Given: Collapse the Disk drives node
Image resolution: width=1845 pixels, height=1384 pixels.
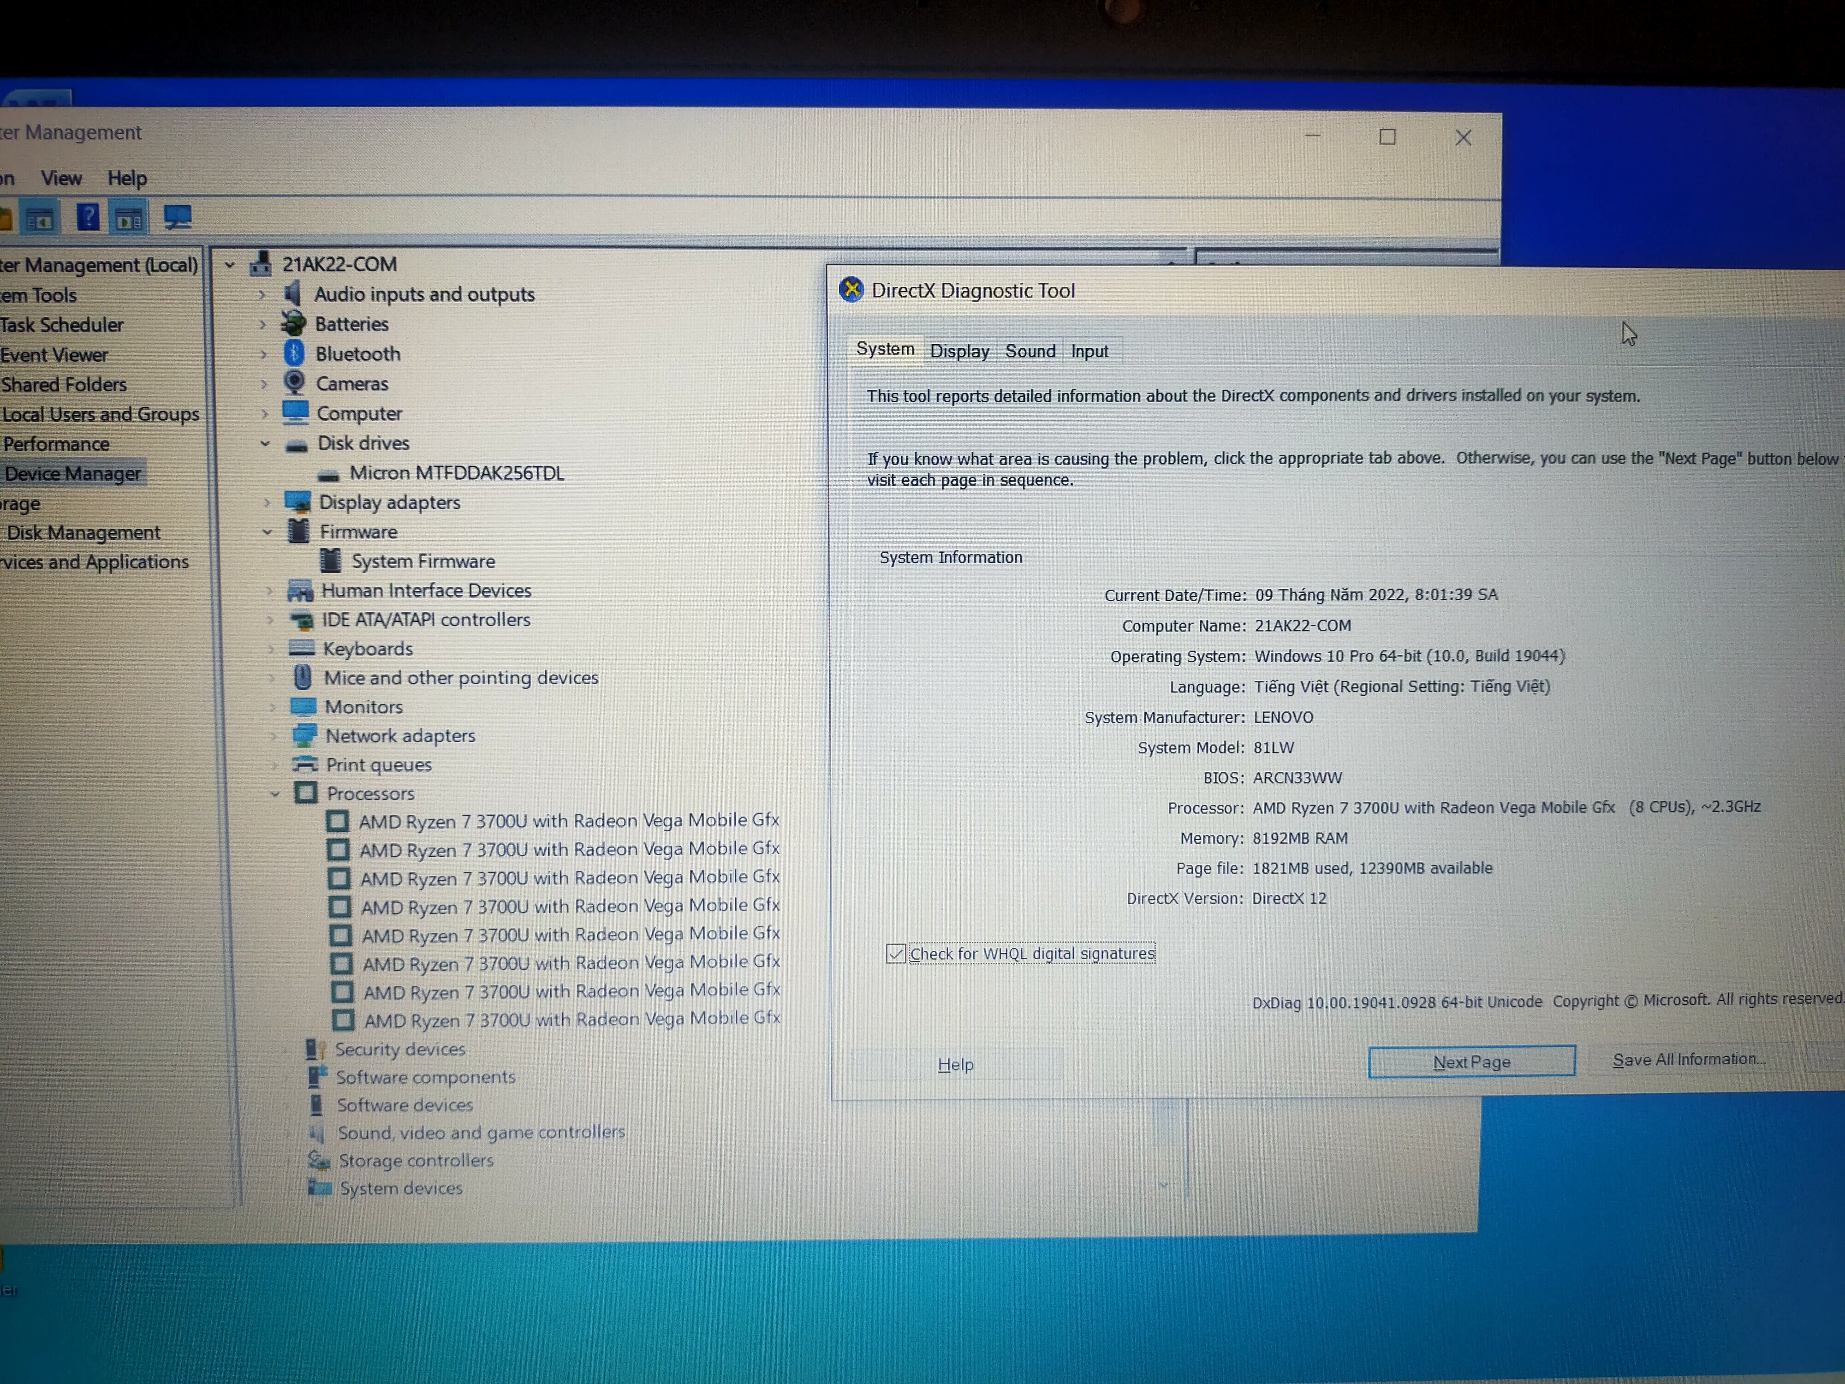Looking at the screenshot, I should [x=265, y=443].
